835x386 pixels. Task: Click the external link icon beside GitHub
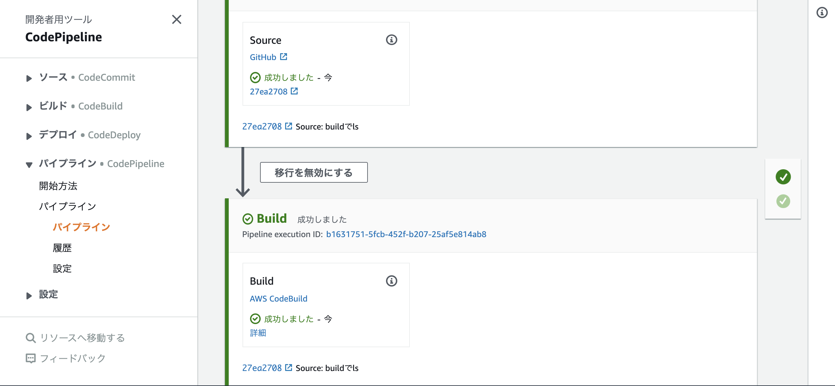point(284,56)
